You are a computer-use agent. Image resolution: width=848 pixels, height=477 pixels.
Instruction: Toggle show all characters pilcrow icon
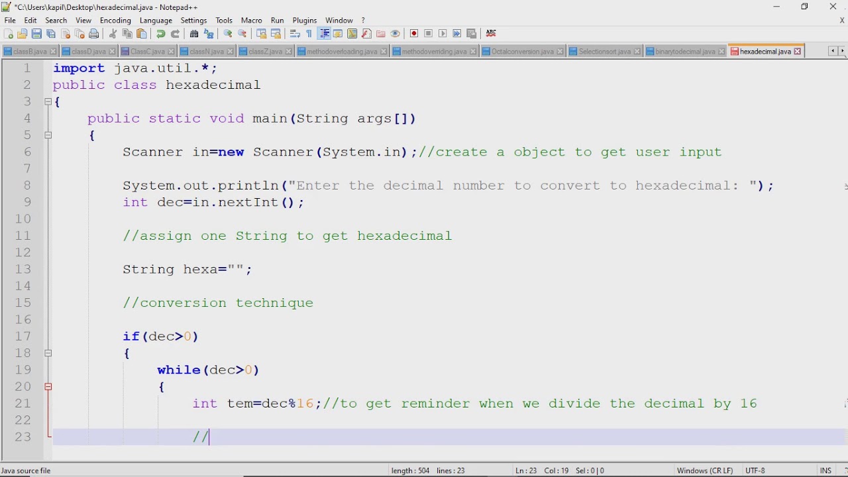pyautogui.click(x=309, y=34)
